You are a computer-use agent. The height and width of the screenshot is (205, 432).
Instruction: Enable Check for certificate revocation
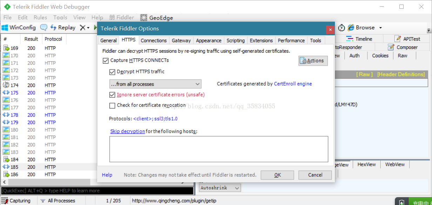112,105
